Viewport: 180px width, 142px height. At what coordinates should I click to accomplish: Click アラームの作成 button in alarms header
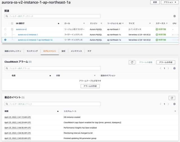(x=166, y=62)
